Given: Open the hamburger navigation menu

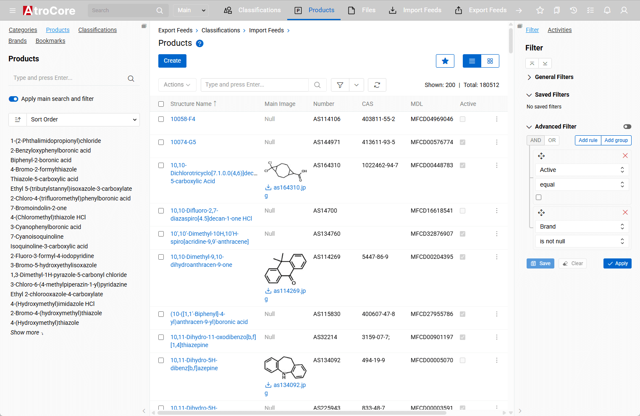Looking at the screenshot, I should click(x=13, y=10).
